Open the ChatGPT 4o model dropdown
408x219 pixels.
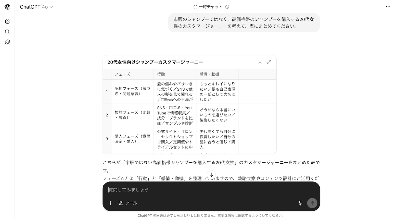(x=36, y=7)
